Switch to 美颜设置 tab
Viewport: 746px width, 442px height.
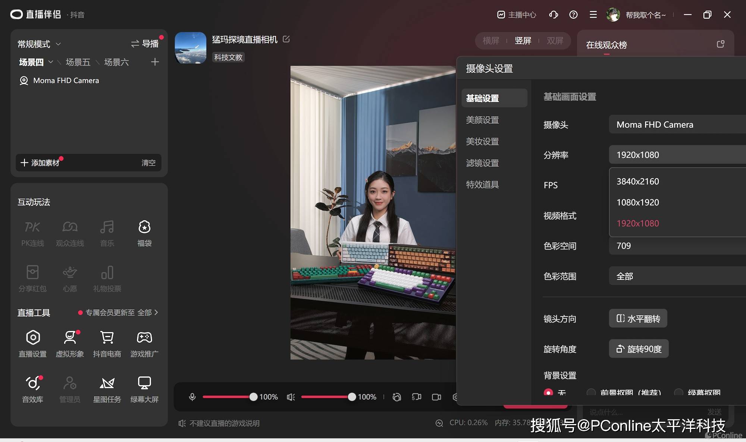pyautogui.click(x=482, y=120)
